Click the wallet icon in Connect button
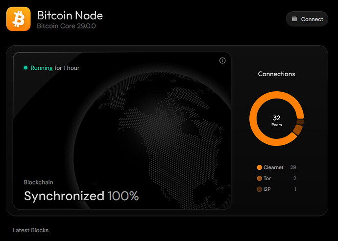 click(294, 19)
